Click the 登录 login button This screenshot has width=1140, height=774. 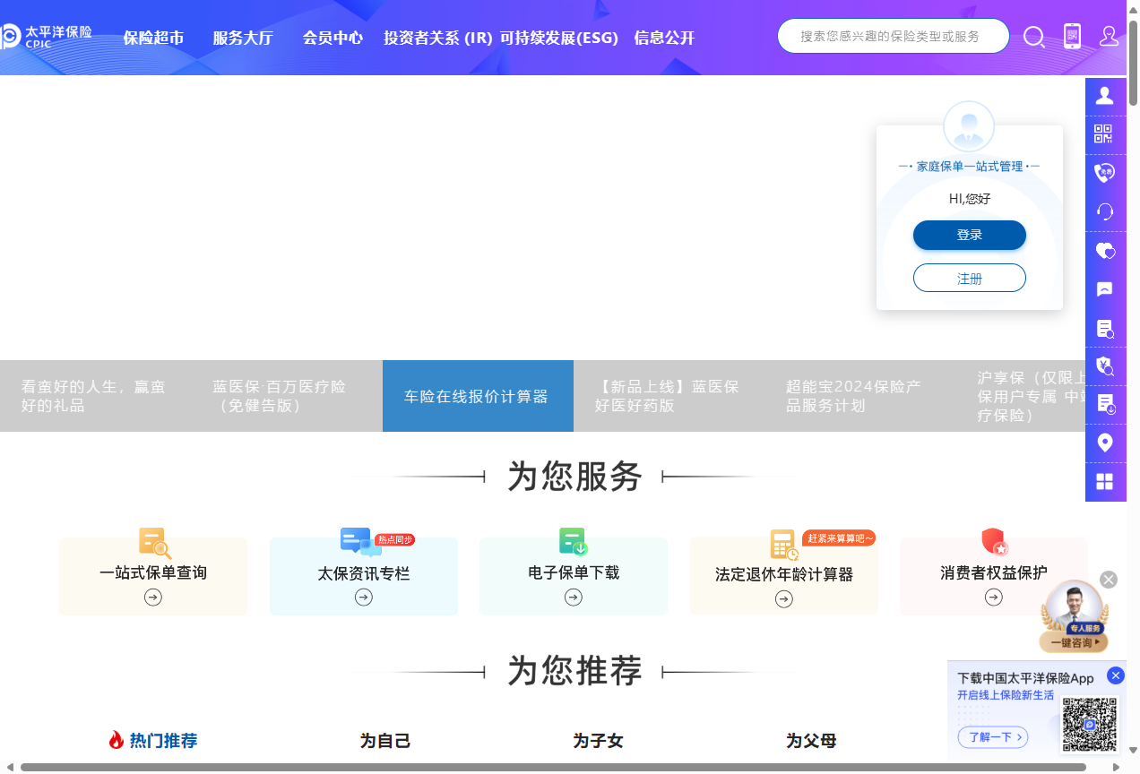pyautogui.click(x=969, y=235)
